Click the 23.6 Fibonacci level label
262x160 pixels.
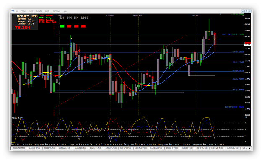(238, 52)
